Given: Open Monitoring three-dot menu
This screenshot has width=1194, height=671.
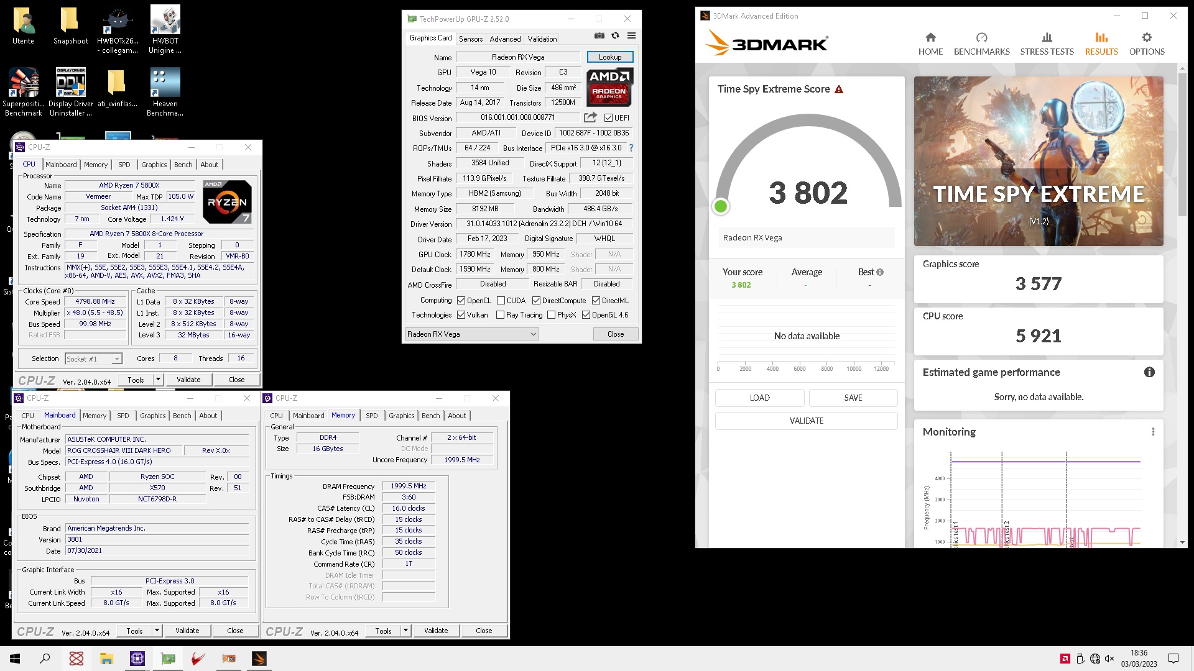Looking at the screenshot, I should coord(1153,432).
